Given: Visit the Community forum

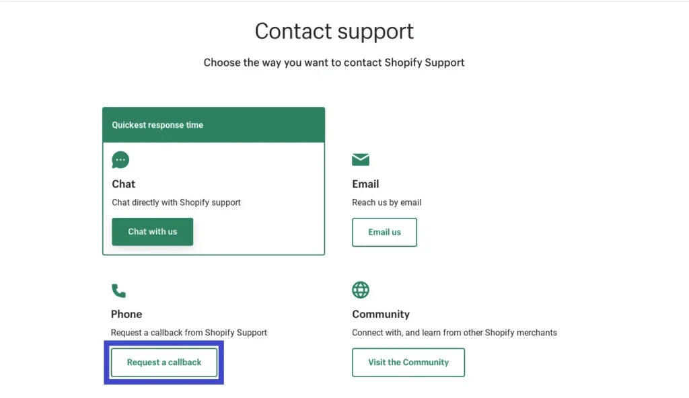Looking at the screenshot, I should pyautogui.click(x=408, y=362).
